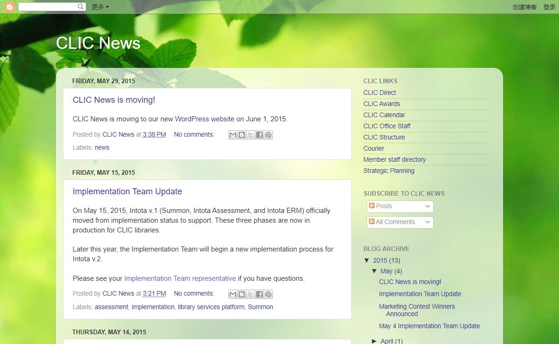Open the 更多 navbar dropdown

[x=100, y=7]
